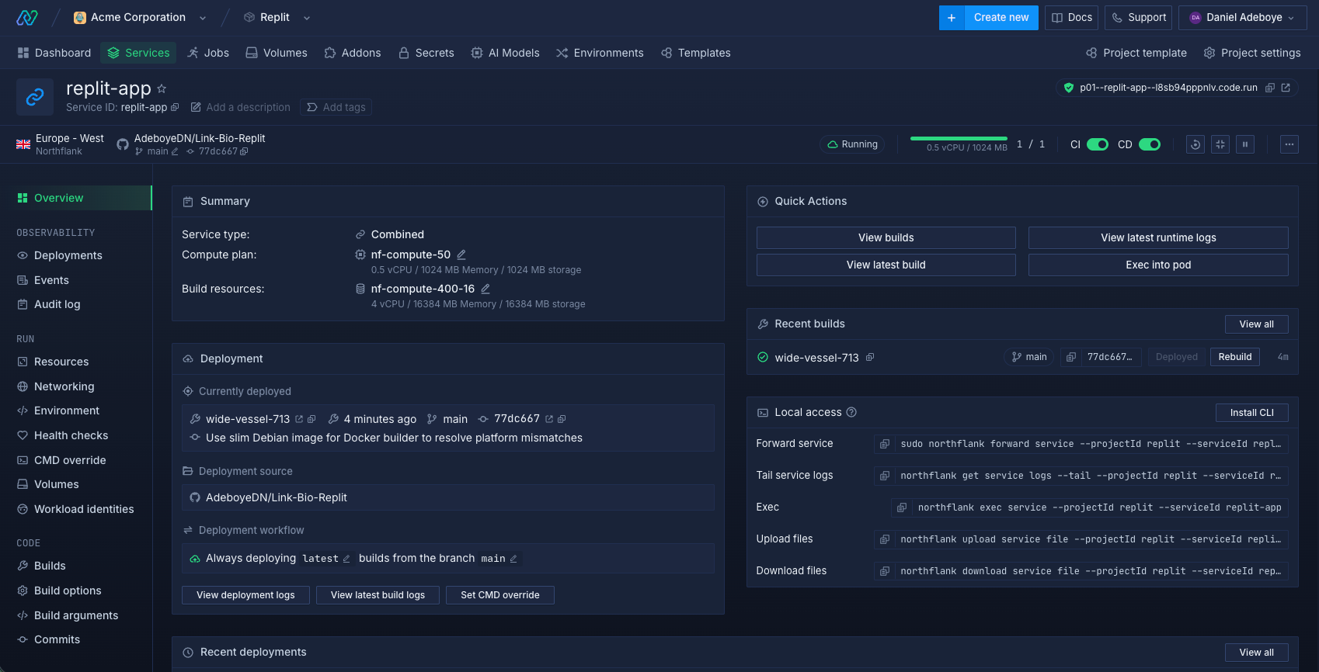The image size is (1319, 672).
Task: Click the Running status badge
Action: (x=852, y=144)
